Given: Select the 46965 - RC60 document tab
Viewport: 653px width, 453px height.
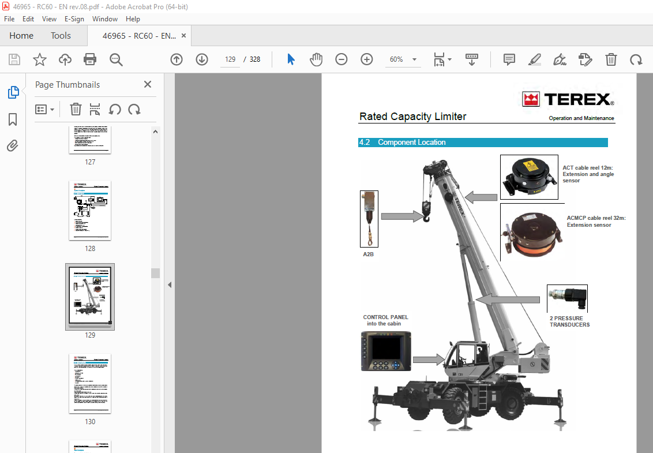Looking at the screenshot, I should pyautogui.click(x=139, y=36).
